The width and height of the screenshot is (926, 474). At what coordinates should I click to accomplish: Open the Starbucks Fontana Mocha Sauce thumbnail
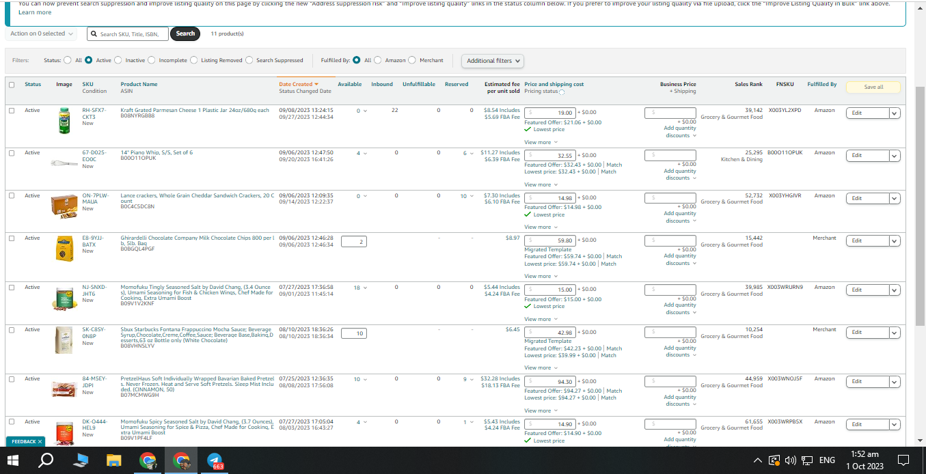click(x=64, y=340)
